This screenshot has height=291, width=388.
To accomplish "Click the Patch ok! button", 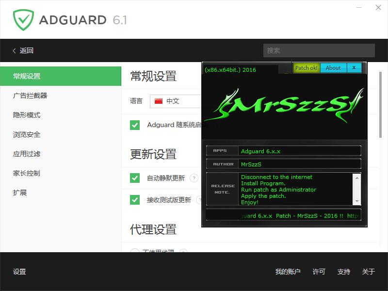I will [307, 68].
